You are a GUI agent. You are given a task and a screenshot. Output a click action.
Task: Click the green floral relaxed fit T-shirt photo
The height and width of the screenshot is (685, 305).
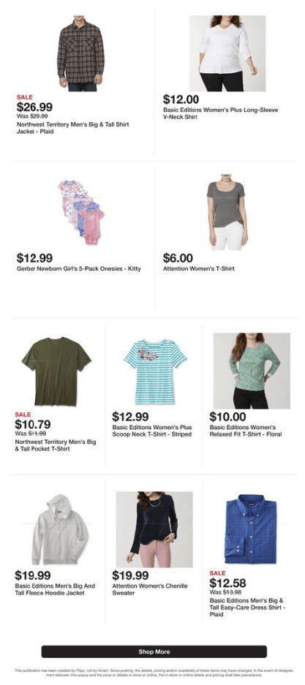[252, 371]
